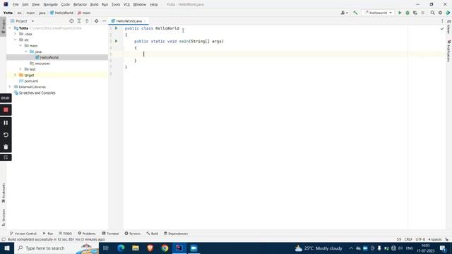Open the Build menu
The height and width of the screenshot is (254, 452).
94,4
